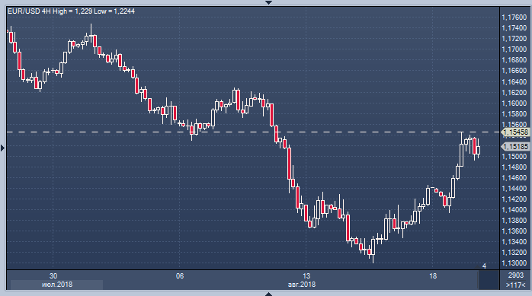Image resolution: width=532 pixels, height=296 pixels.
Task: Click the 1,15185 current price label
Action: click(515, 147)
